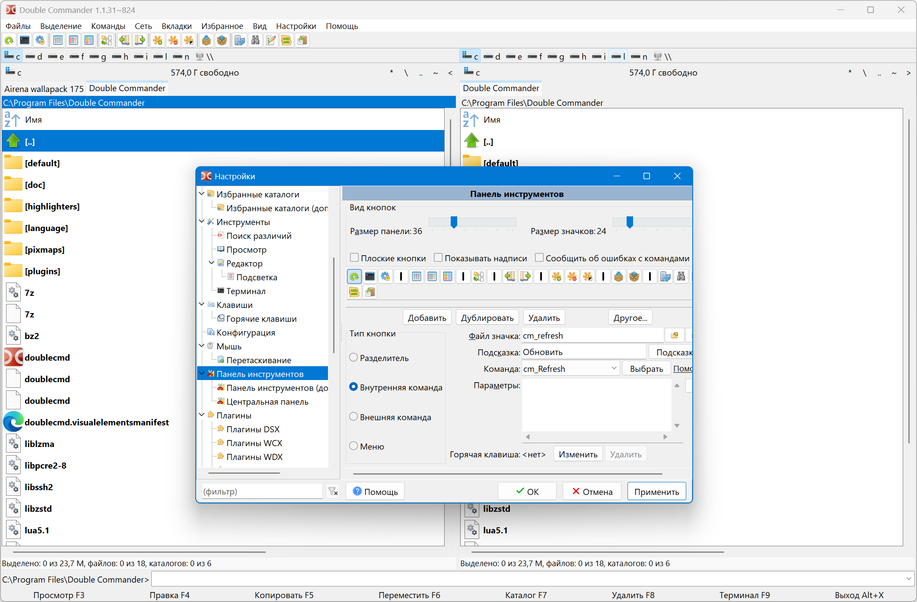This screenshot has width=917, height=602.
Task: Clear the filter icon in settings tree
Action: pyautogui.click(x=333, y=491)
